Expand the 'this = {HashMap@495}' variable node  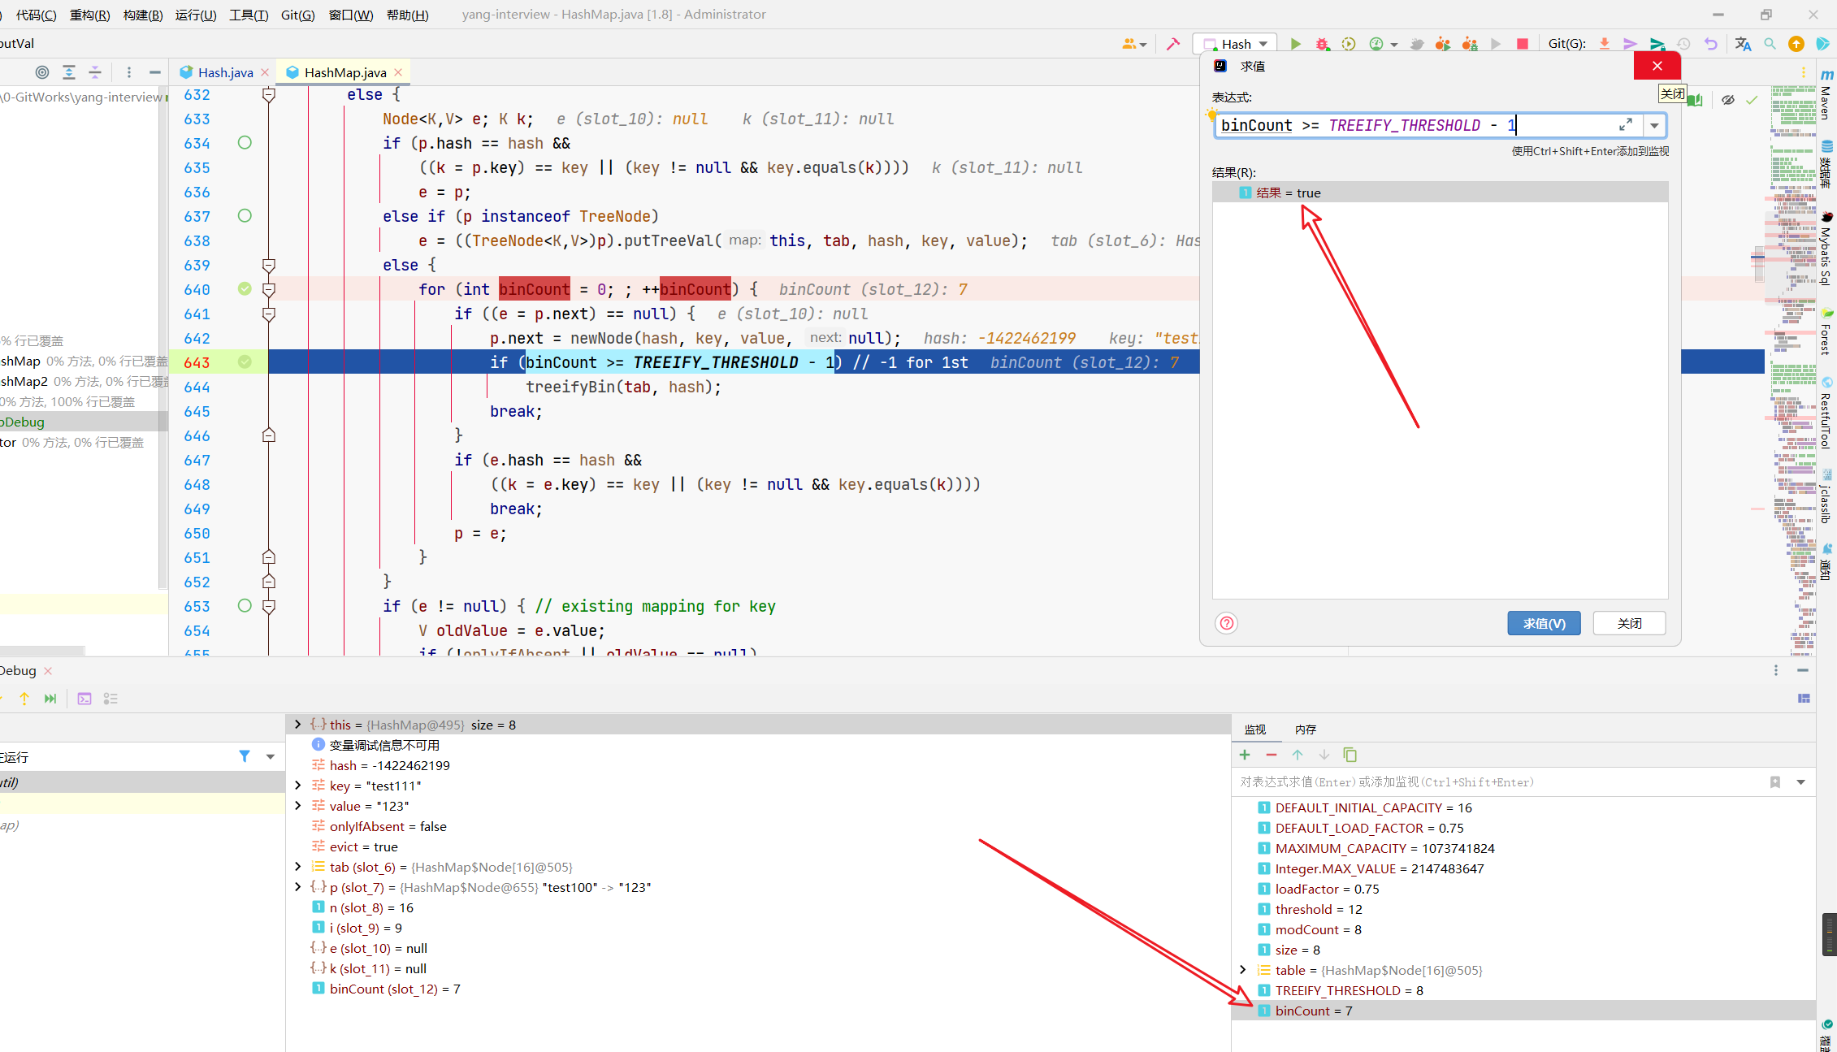click(x=298, y=725)
